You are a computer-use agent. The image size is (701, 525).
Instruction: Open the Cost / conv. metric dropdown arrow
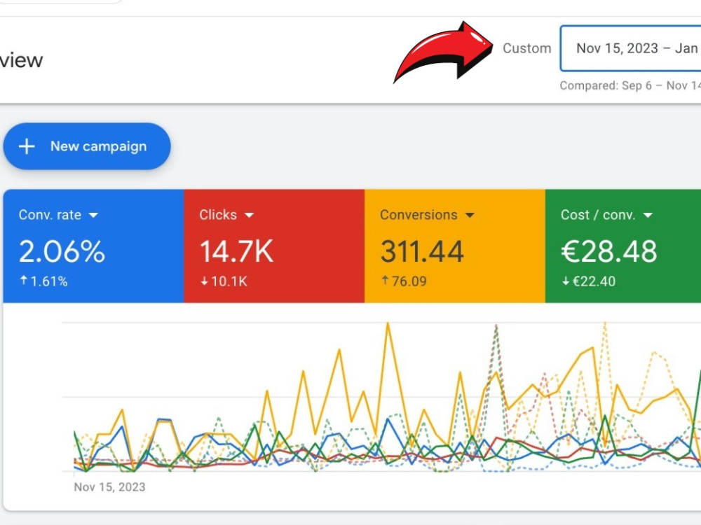click(648, 215)
